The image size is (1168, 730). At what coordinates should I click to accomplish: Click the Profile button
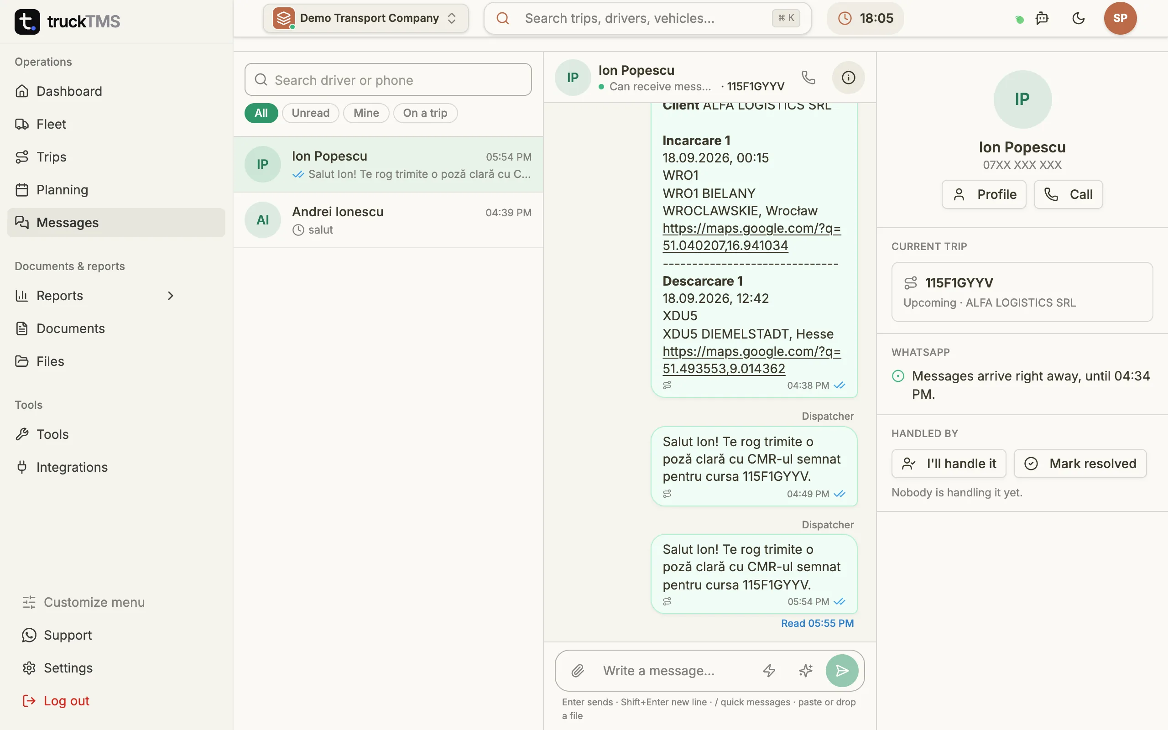coord(984,194)
